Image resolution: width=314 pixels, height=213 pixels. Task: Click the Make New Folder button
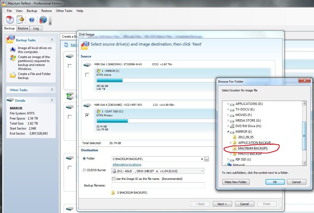(x=236, y=182)
